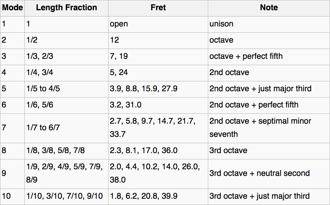Select the '3.2, 31.0' fret cell

[x=158, y=105]
